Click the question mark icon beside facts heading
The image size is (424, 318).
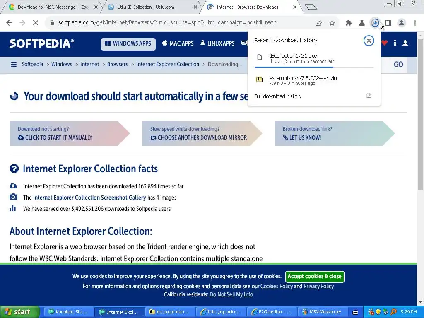tap(14, 169)
